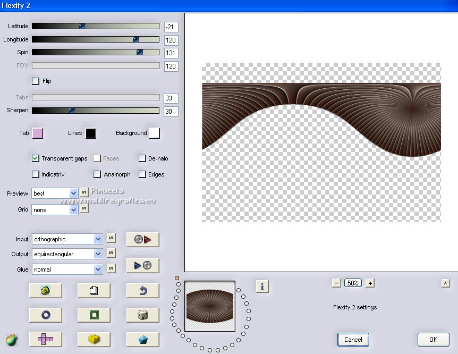Screen dimensions: 458x354
Task: Enable the De-halo checkbox
Action: click(142, 158)
